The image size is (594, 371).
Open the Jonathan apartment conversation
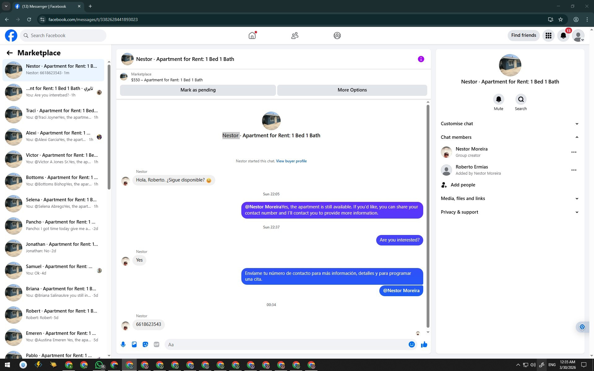(53, 248)
